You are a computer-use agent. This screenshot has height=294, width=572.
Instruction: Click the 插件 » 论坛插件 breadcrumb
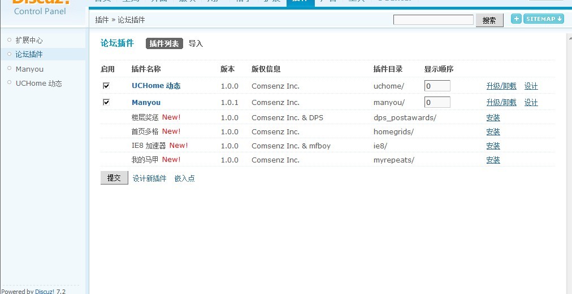click(x=120, y=20)
